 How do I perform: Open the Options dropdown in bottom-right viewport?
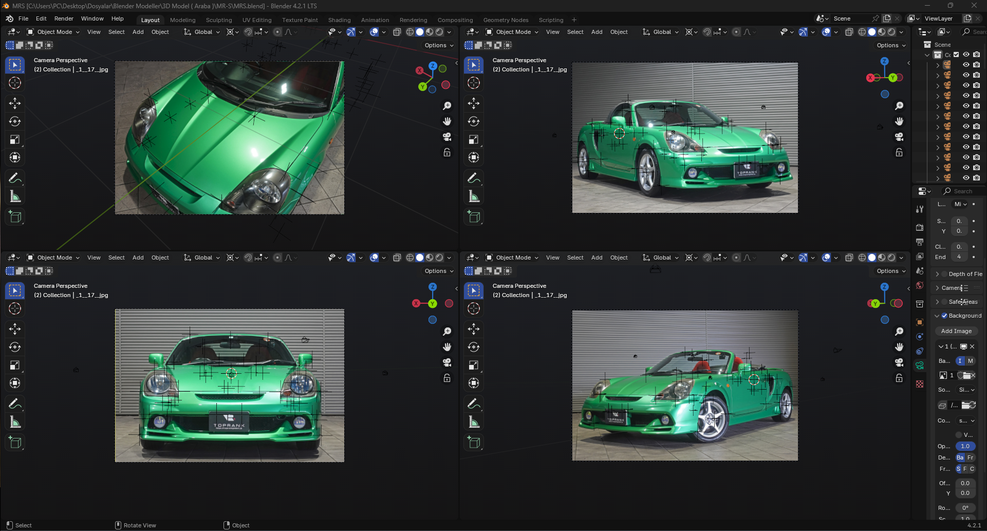pyautogui.click(x=891, y=271)
